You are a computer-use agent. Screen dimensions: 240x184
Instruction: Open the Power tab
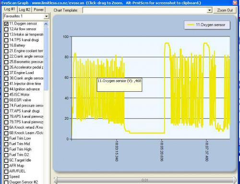click(38, 10)
